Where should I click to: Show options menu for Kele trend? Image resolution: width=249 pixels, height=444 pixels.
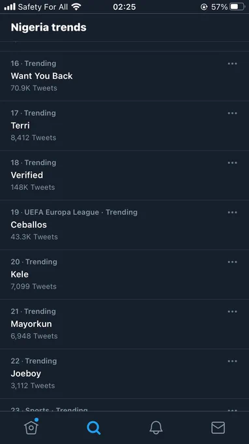[x=232, y=262]
